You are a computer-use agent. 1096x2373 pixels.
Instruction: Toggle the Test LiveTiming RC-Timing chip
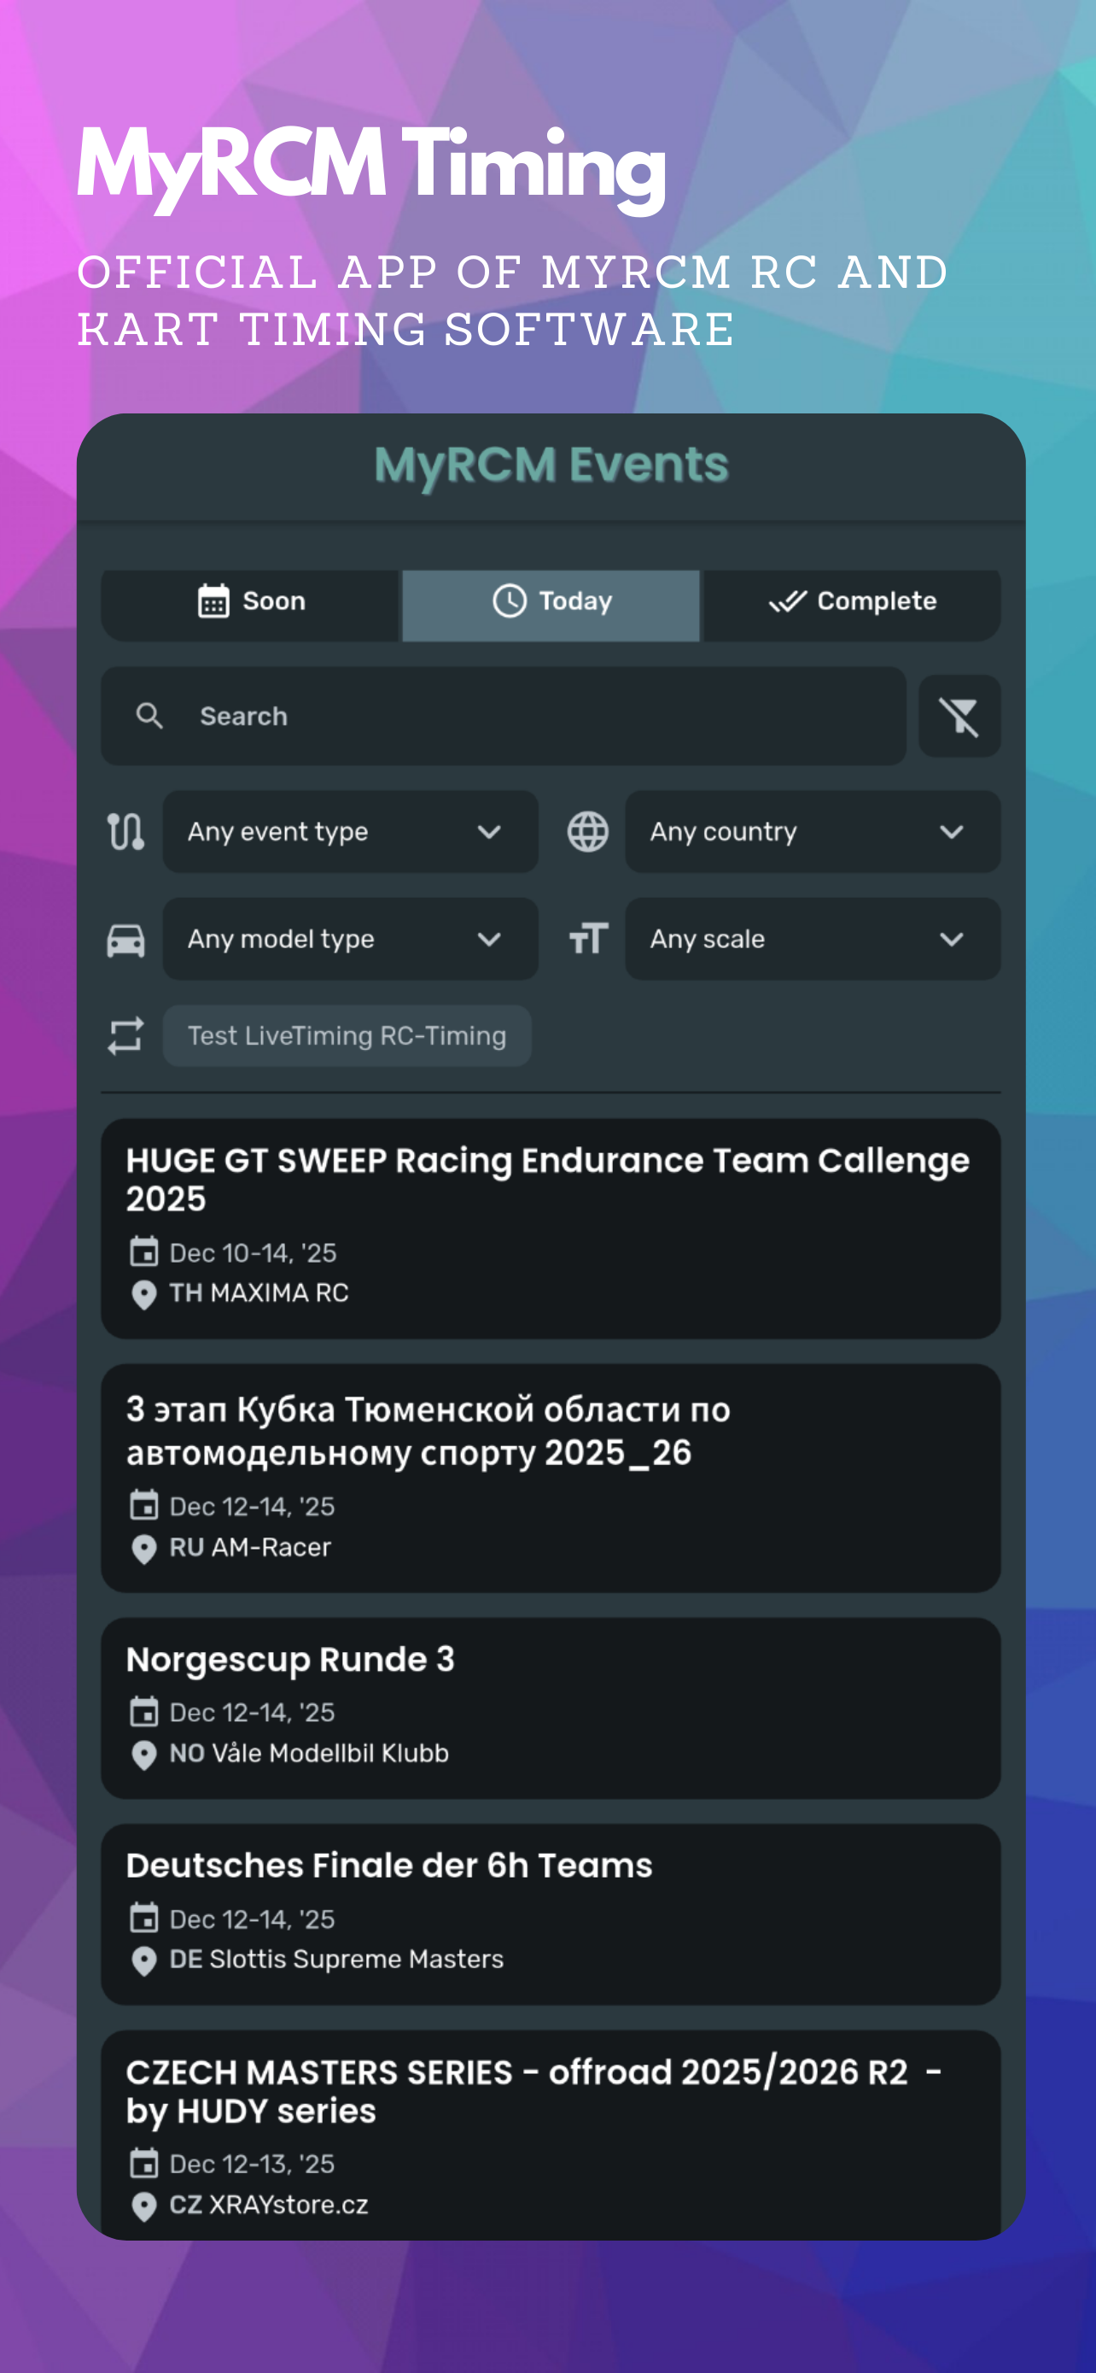(x=347, y=1035)
